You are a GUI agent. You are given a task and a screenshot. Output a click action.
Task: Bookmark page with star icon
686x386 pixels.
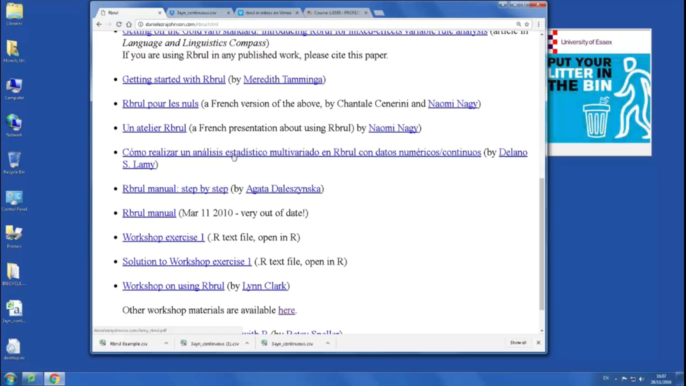[527, 24]
